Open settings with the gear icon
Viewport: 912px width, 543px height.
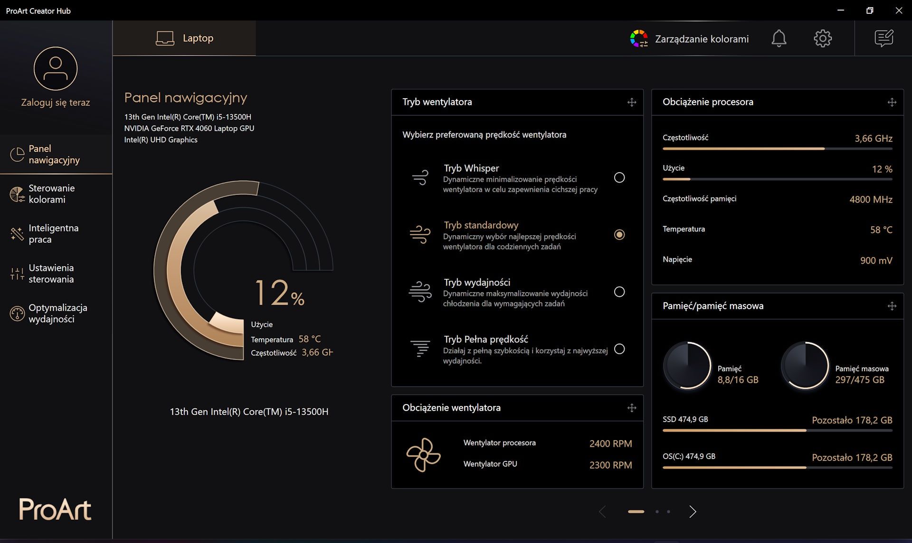823,38
